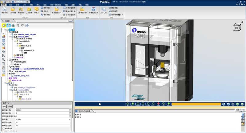This screenshot has width=246, height=133.
Task: Open the 最近项目 recent projects dropdown
Action: point(21,14)
